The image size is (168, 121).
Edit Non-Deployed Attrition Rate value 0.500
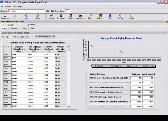(148, 102)
